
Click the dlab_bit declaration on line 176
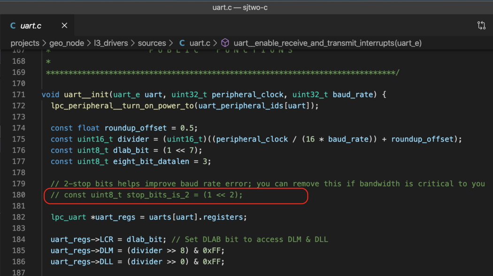pos(131,150)
